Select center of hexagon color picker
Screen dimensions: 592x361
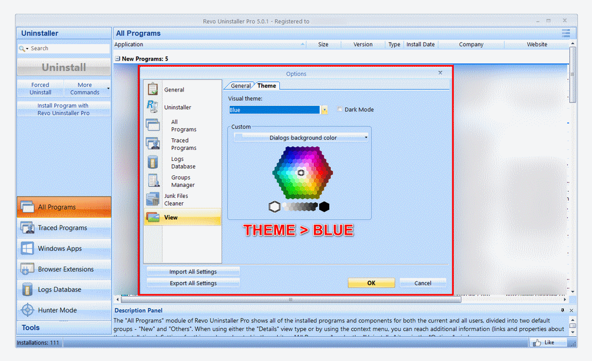pyautogui.click(x=301, y=173)
